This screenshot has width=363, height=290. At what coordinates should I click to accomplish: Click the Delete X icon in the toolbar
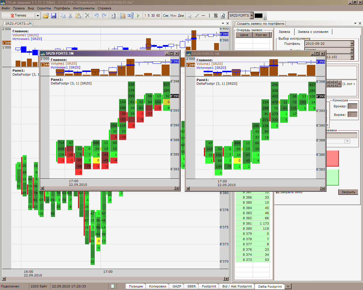(x=87, y=16)
